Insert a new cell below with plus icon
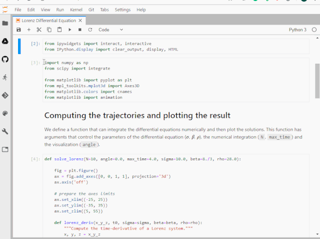Viewport: 320px width, 239px height. click(29, 30)
